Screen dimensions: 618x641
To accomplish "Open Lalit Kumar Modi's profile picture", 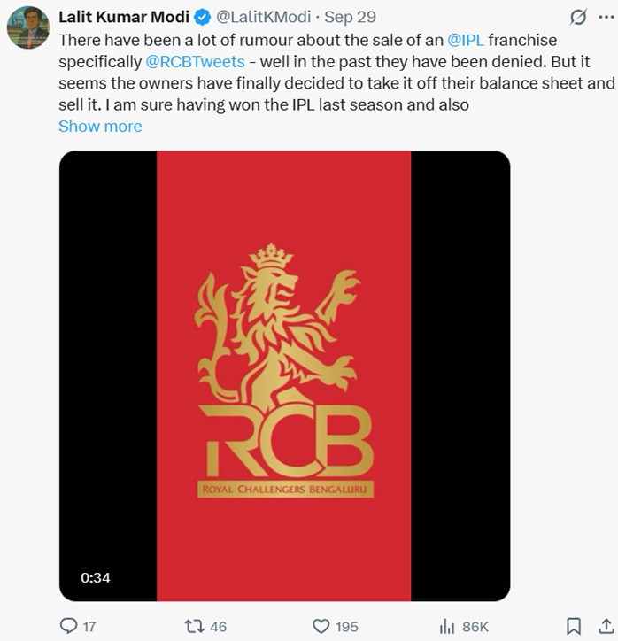I will point(27,27).
